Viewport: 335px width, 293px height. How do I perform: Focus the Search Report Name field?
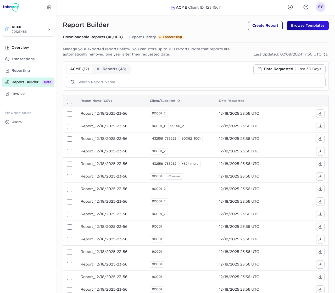tap(196, 82)
